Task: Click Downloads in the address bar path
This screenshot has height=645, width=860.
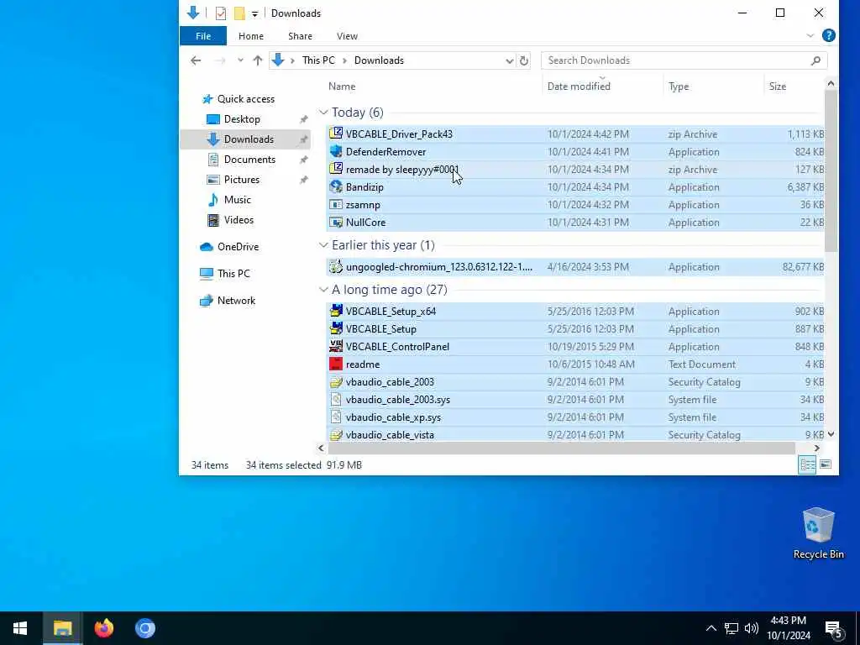Action: 379,60
